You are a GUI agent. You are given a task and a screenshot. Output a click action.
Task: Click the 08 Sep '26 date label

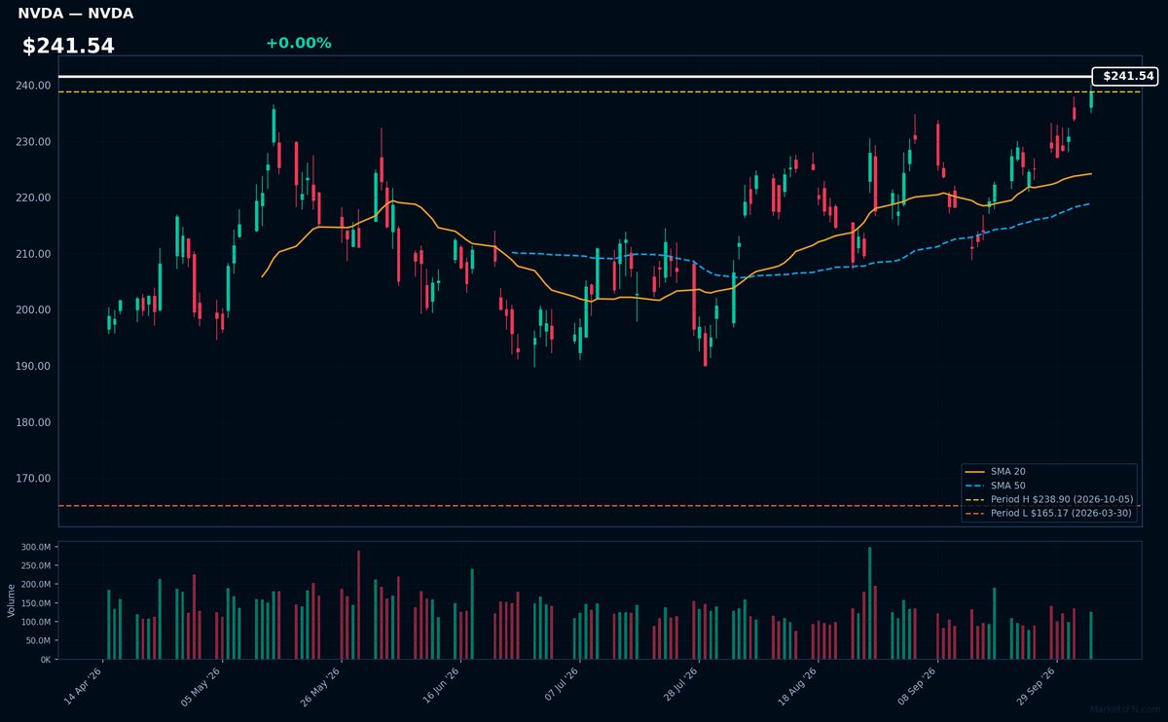tap(916, 688)
